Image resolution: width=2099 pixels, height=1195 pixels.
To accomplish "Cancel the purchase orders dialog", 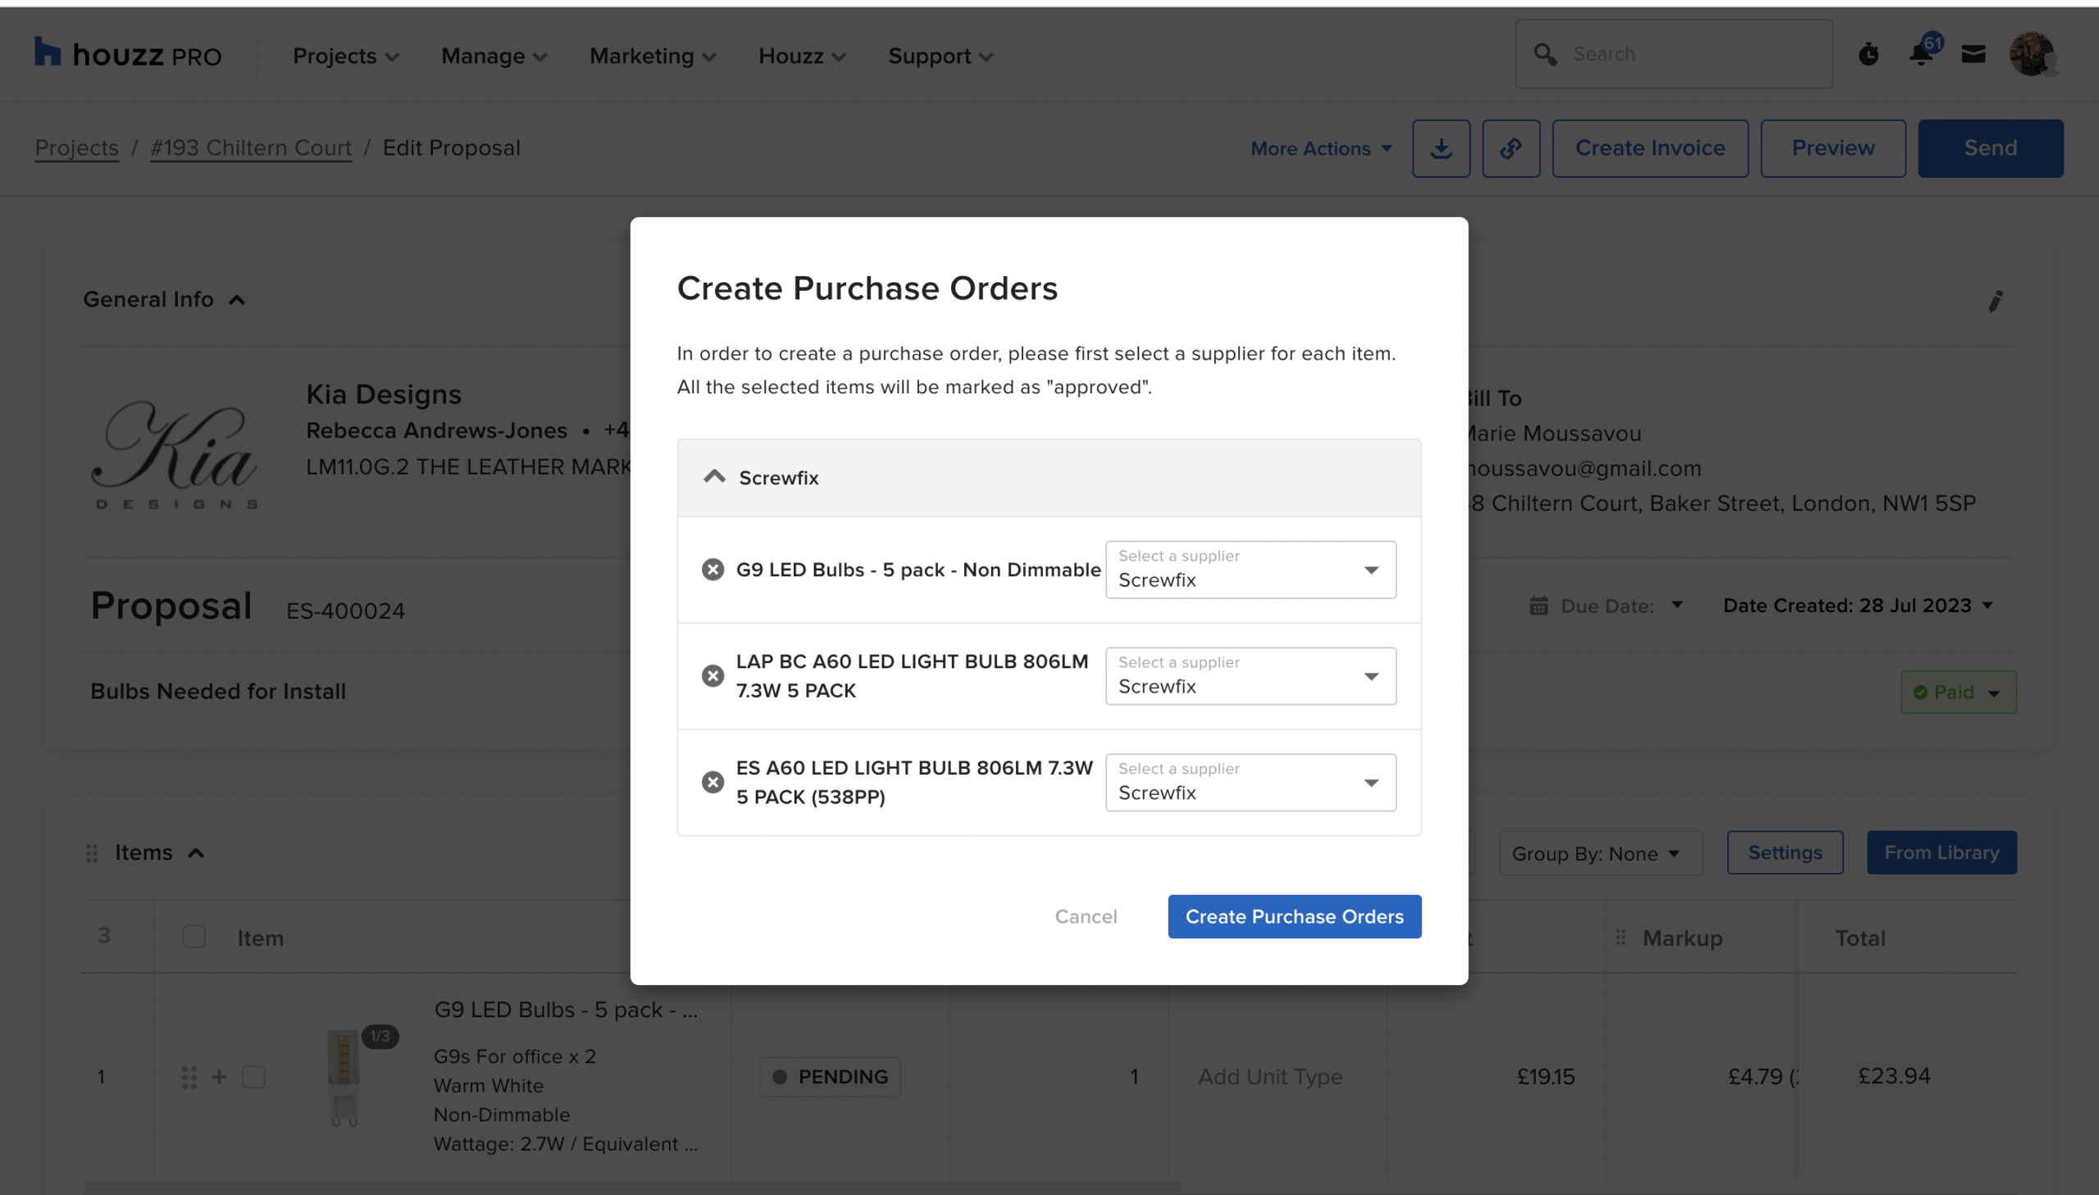I will pyautogui.click(x=1086, y=916).
